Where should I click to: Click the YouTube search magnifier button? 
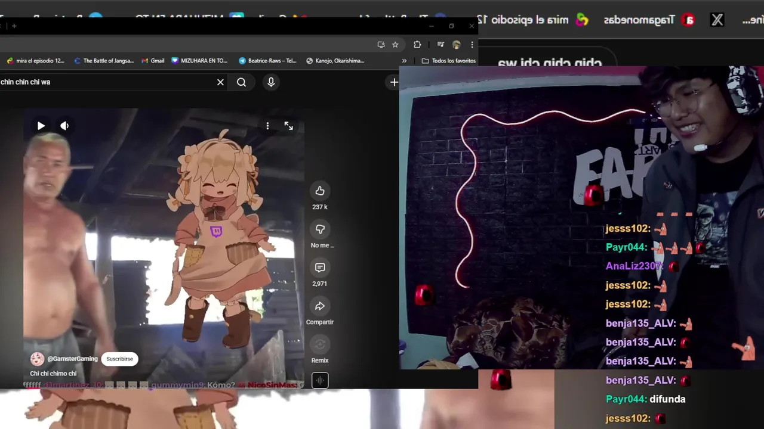tap(241, 82)
